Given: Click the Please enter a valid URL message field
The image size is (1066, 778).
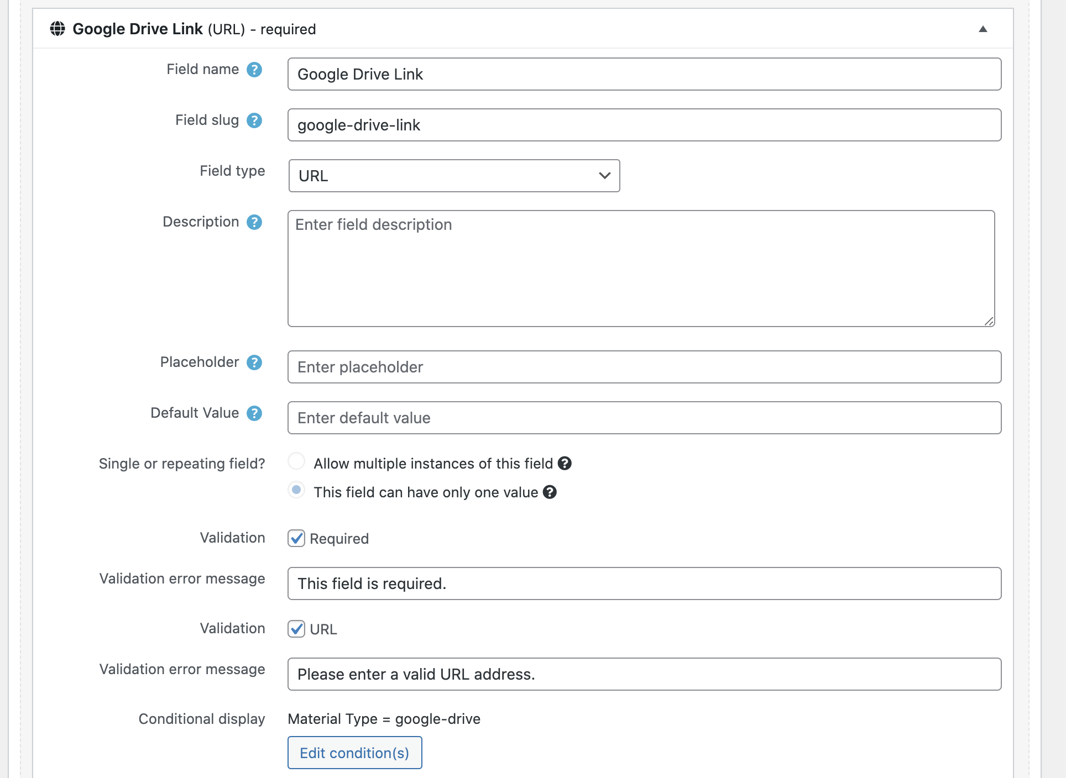Looking at the screenshot, I should coord(645,674).
